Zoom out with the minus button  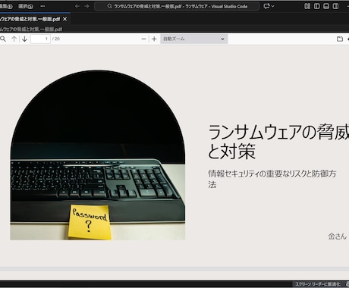point(143,39)
